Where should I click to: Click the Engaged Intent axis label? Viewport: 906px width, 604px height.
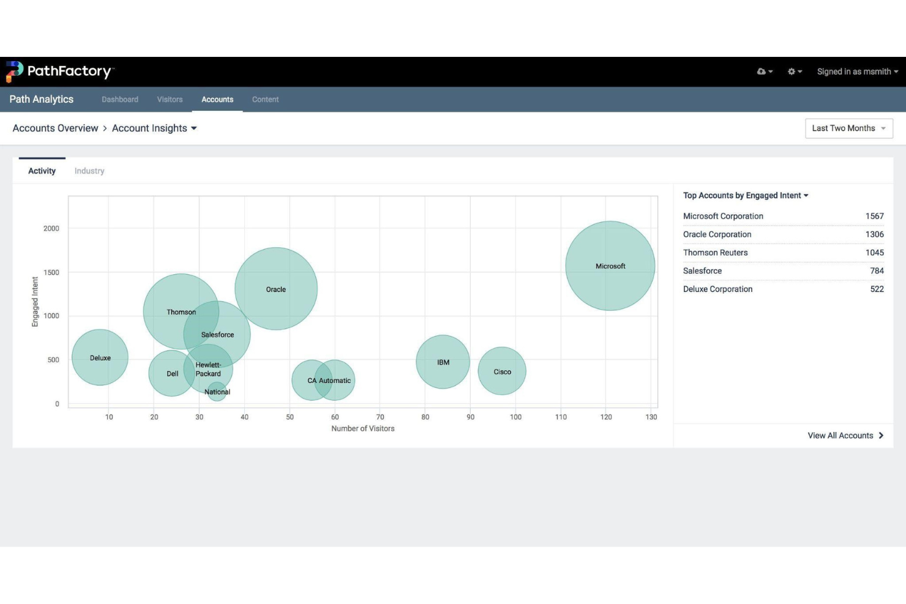(x=35, y=302)
